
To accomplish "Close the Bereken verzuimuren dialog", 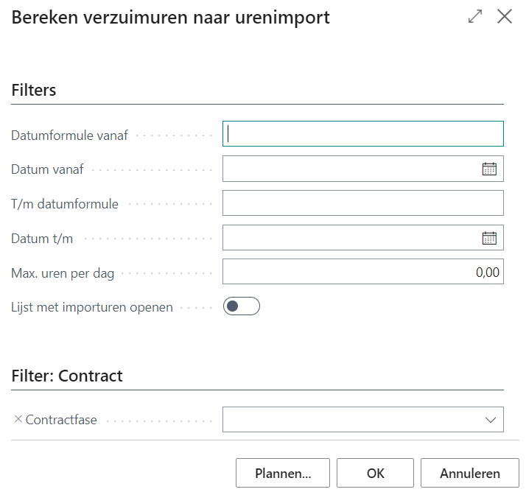I will click(x=505, y=17).
